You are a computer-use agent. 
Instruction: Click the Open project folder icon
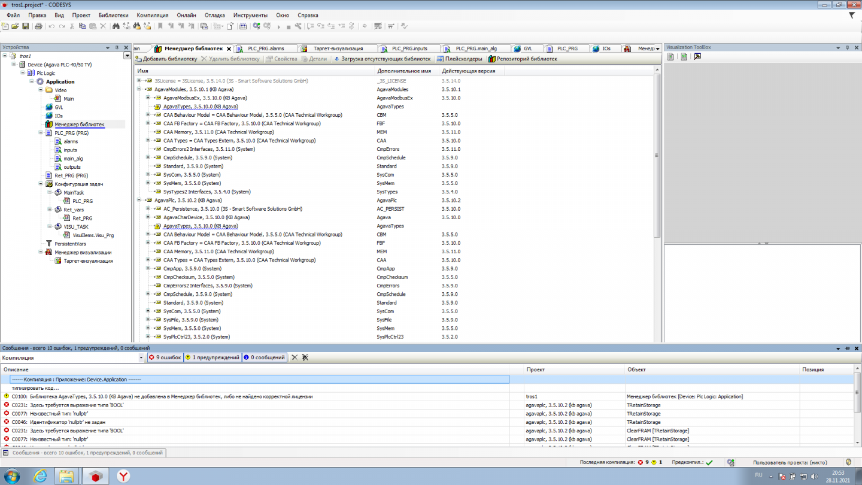click(x=16, y=26)
